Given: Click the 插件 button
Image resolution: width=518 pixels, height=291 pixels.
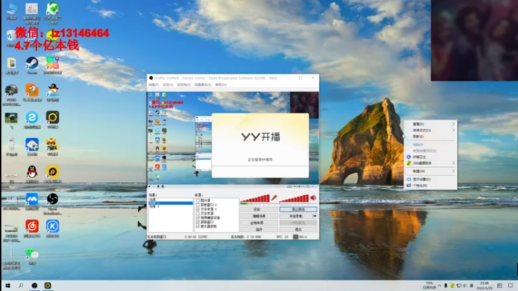Looking at the screenshot, I should (258, 230).
